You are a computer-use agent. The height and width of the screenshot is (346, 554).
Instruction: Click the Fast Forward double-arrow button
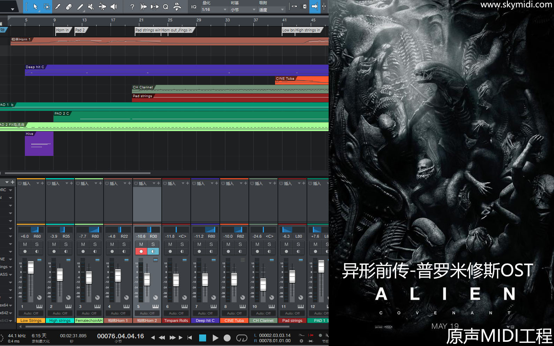pos(172,338)
